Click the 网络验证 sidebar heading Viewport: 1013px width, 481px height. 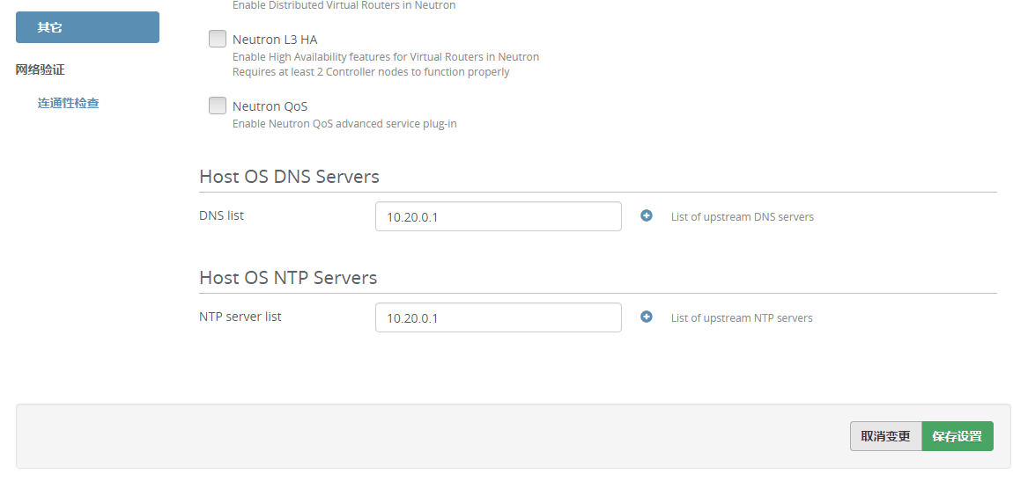pyautogui.click(x=40, y=69)
